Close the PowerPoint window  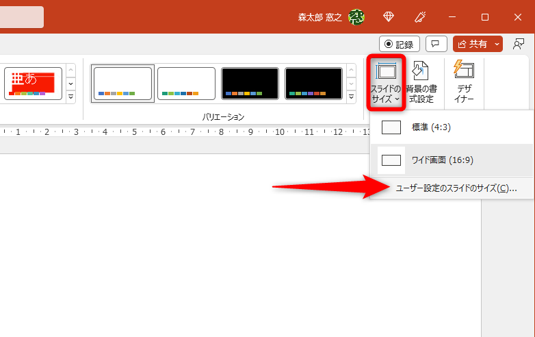click(518, 16)
